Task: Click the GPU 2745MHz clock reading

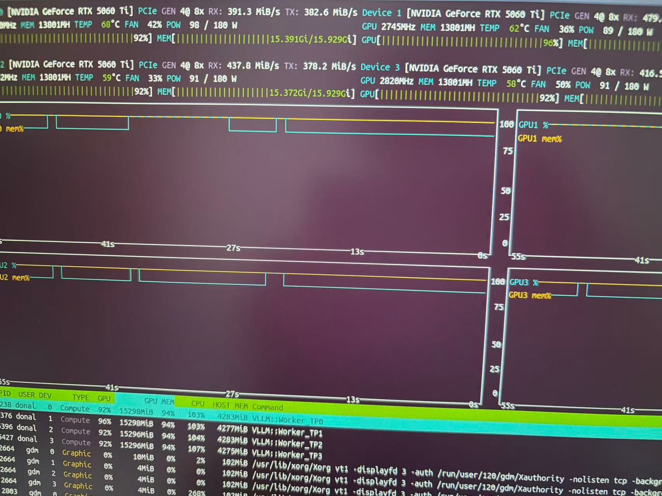Action: (389, 27)
